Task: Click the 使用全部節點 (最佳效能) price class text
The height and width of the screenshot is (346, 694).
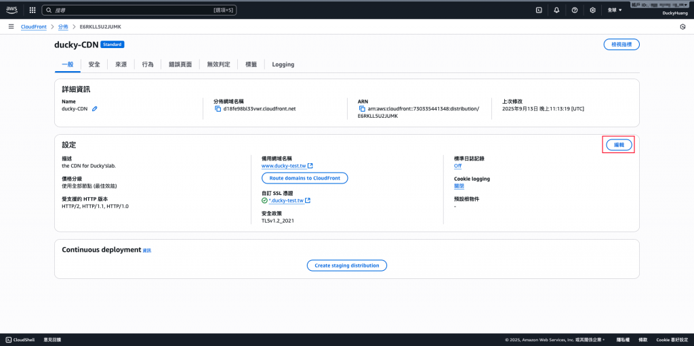Action: [x=89, y=186]
